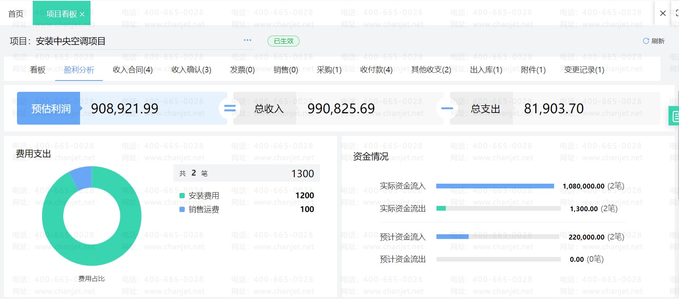The height and width of the screenshot is (299, 679).
Task: Click the 预估利润 blue label button
Action: [x=48, y=108]
